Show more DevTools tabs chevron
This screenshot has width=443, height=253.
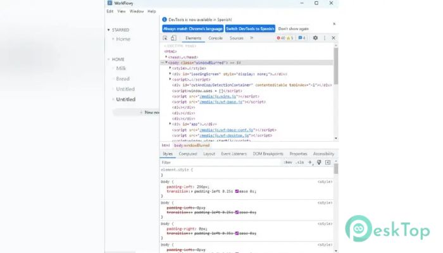[x=251, y=38]
